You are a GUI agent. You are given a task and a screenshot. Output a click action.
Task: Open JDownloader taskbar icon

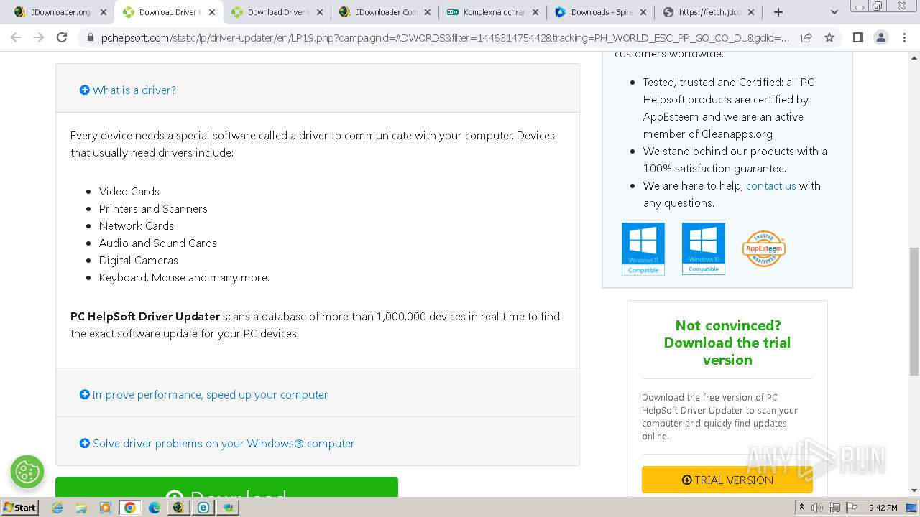(x=178, y=508)
